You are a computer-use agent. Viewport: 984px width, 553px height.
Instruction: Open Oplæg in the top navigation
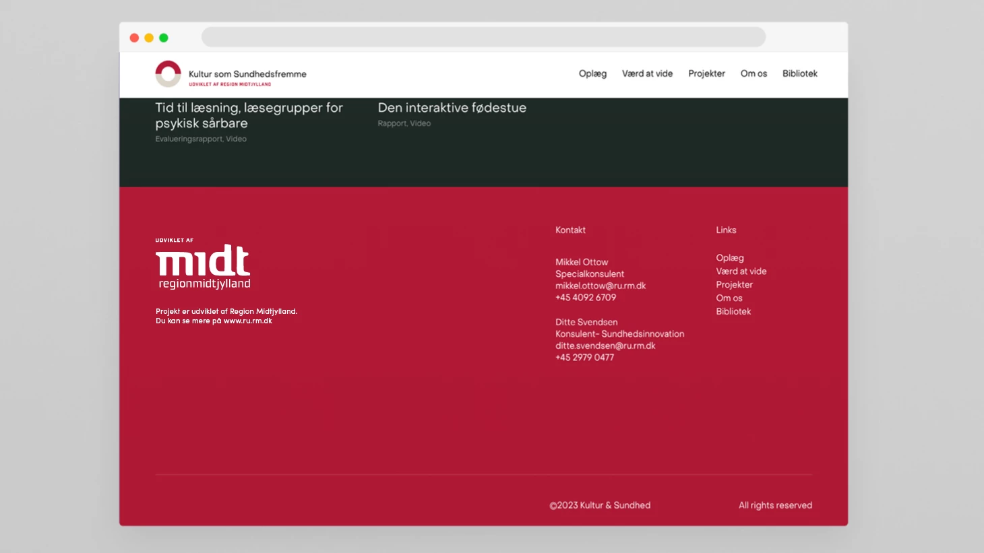pyautogui.click(x=592, y=73)
